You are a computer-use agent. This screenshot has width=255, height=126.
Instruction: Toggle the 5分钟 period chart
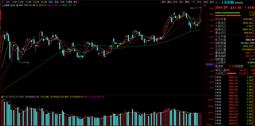pyautogui.click(x=21, y=2)
